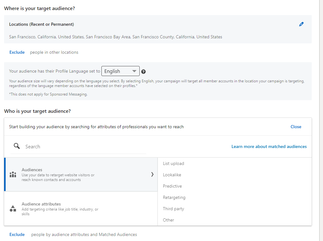Choose Retargeting audience option
The image size is (323, 241).
pyautogui.click(x=174, y=197)
